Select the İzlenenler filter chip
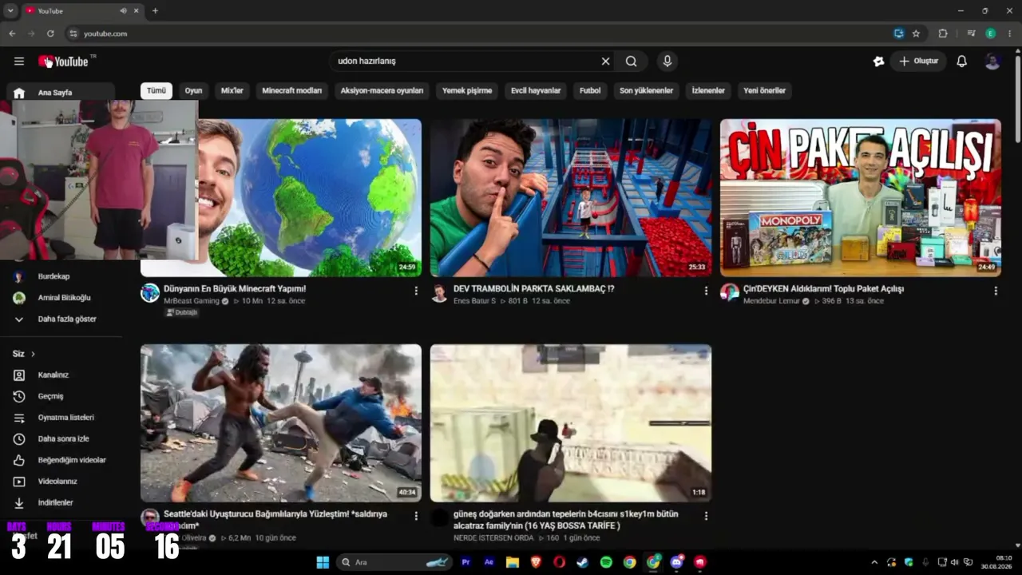 pyautogui.click(x=708, y=91)
